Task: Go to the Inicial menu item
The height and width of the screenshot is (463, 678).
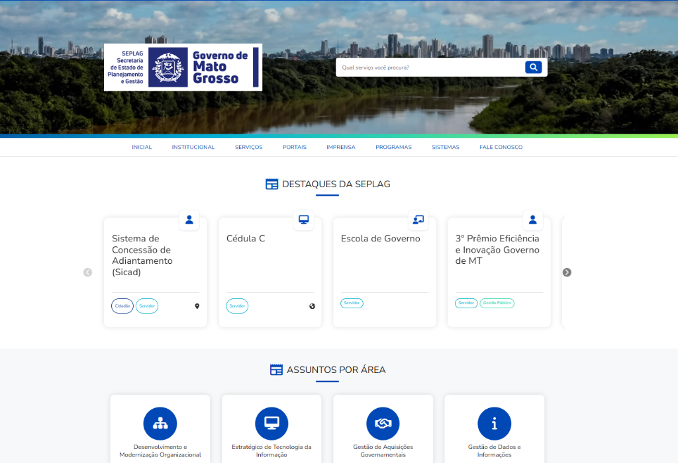Action: (142, 147)
